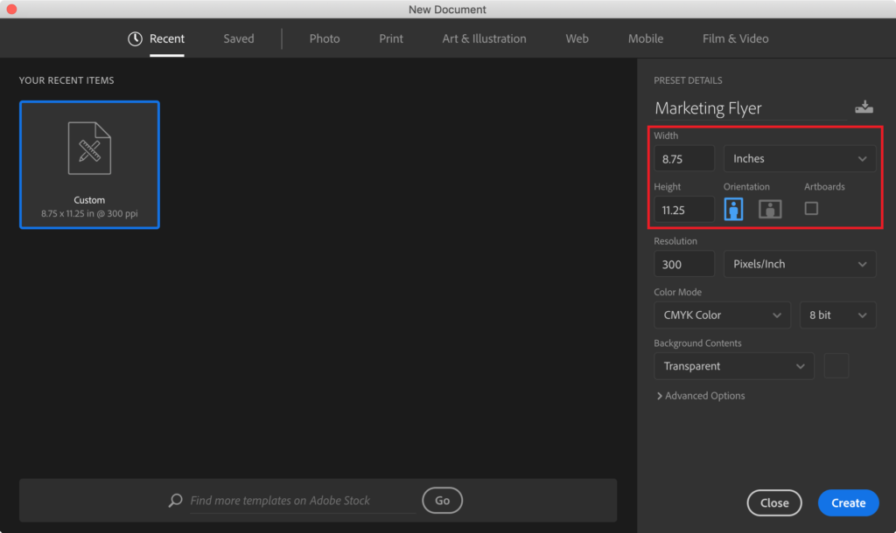Click the background color swatch box
896x533 pixels.
click(x=836, y=366)
